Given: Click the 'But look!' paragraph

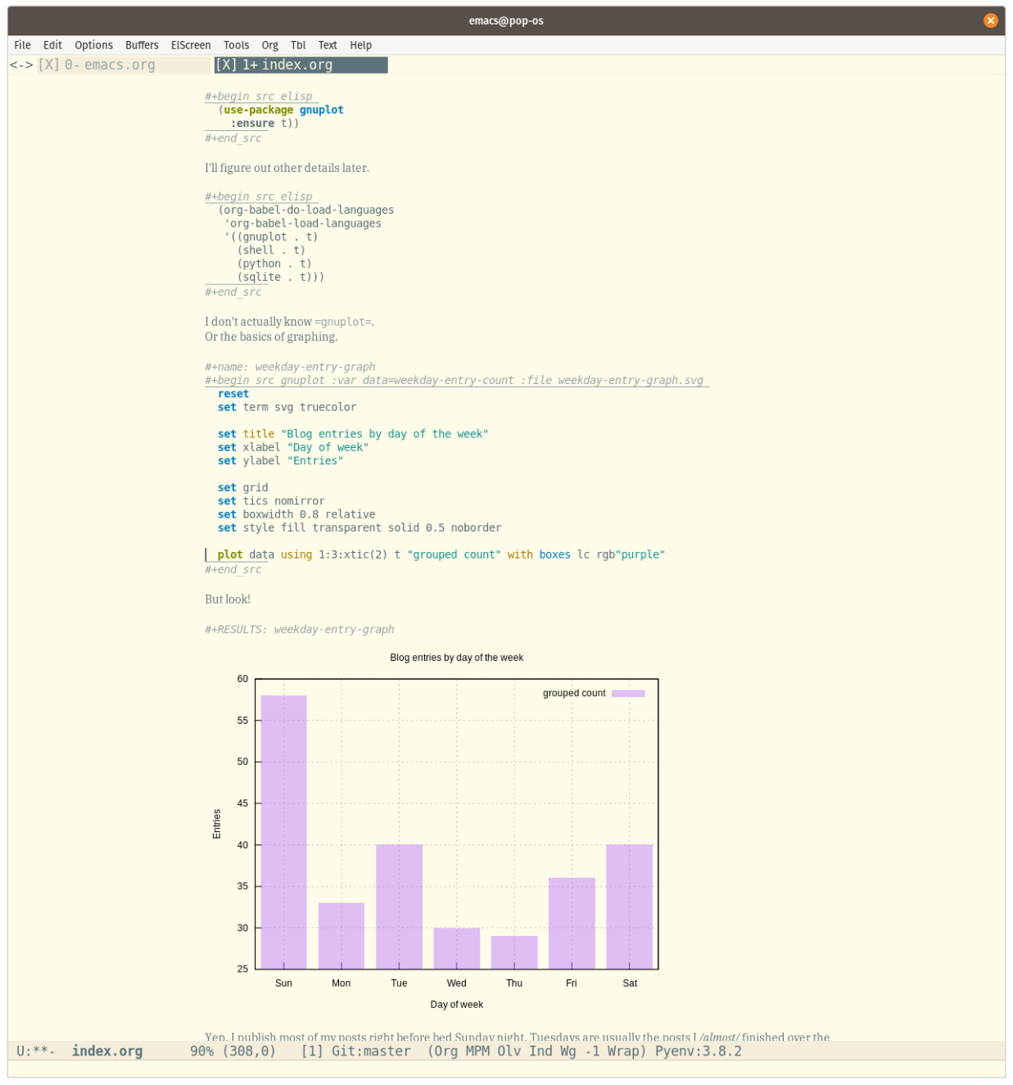Looking at the screenshot, I should (228, 599).
